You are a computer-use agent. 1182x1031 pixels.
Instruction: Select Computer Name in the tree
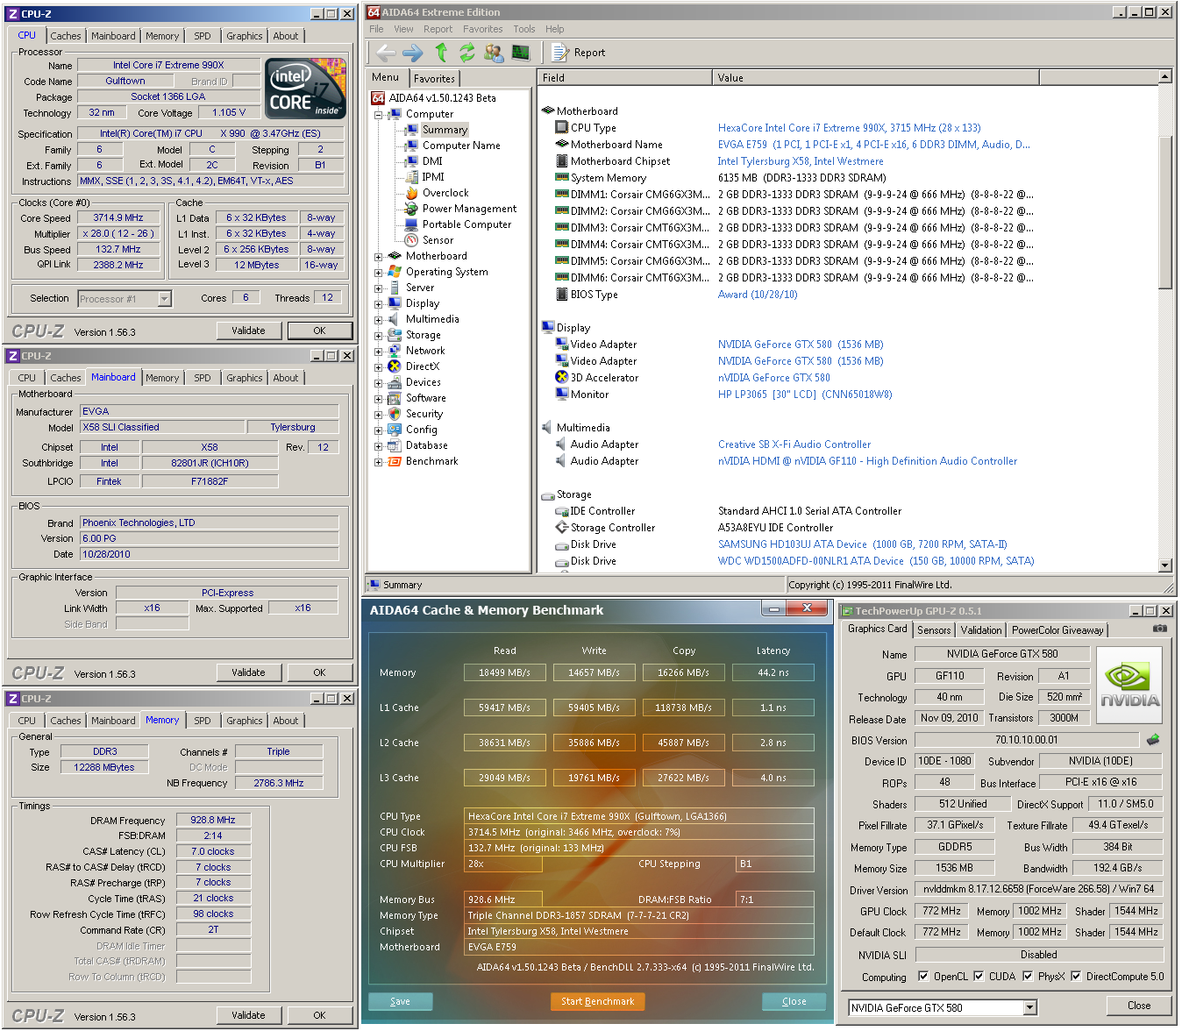coord(461,146)
